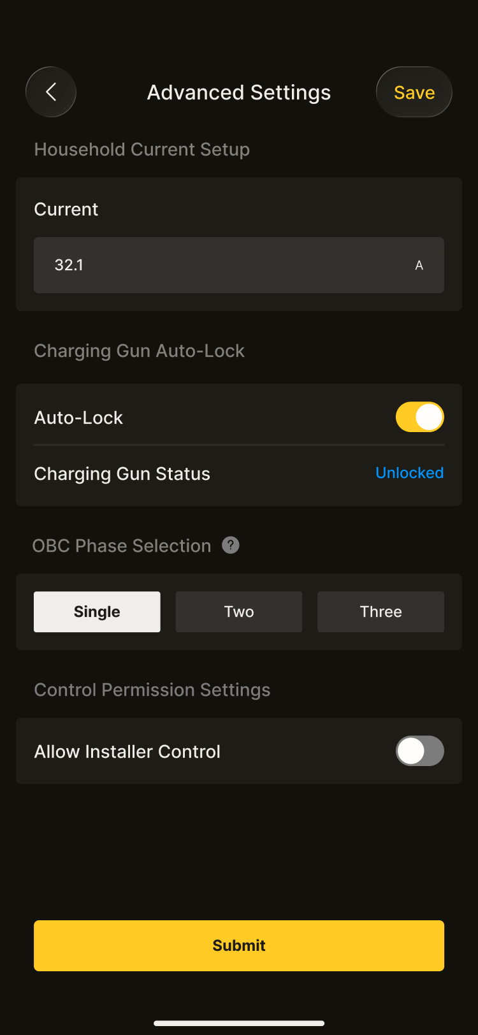
Task: Tap the Control Permission Settings heading
Action: [152, 690]
